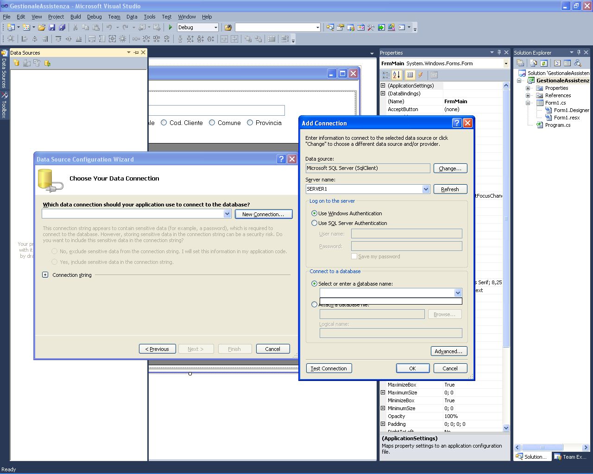
Task: Click the Categorized view icon in Properties
Action: [x=385, y=75]
